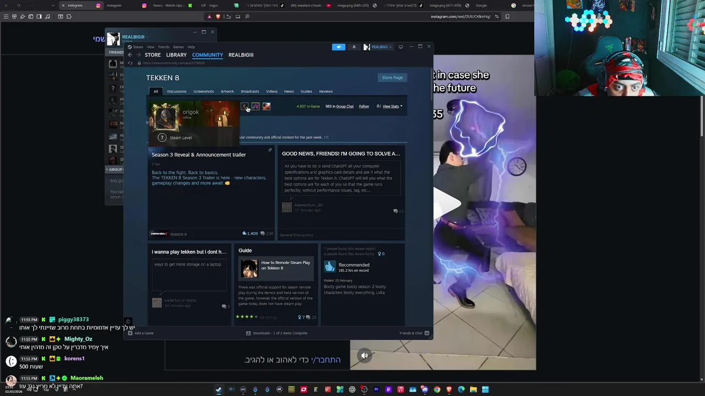Open a new browser tab with plus button
The height and width of the screenshot is (396, 705).
pyautogui.click(x=53, y=5)
